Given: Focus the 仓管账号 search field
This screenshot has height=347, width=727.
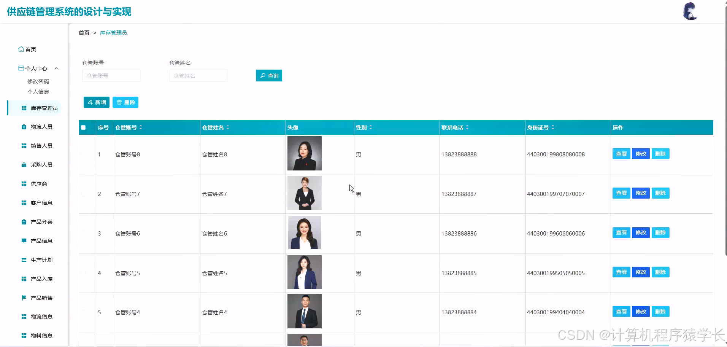Looking at the screenshot, I should (x=111, y=76).
